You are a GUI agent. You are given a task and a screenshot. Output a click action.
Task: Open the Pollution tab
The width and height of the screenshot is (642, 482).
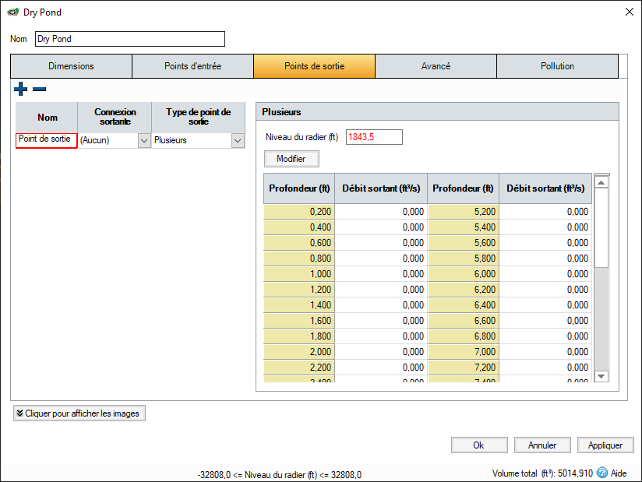pyautogui.click(x=557, y=66)
